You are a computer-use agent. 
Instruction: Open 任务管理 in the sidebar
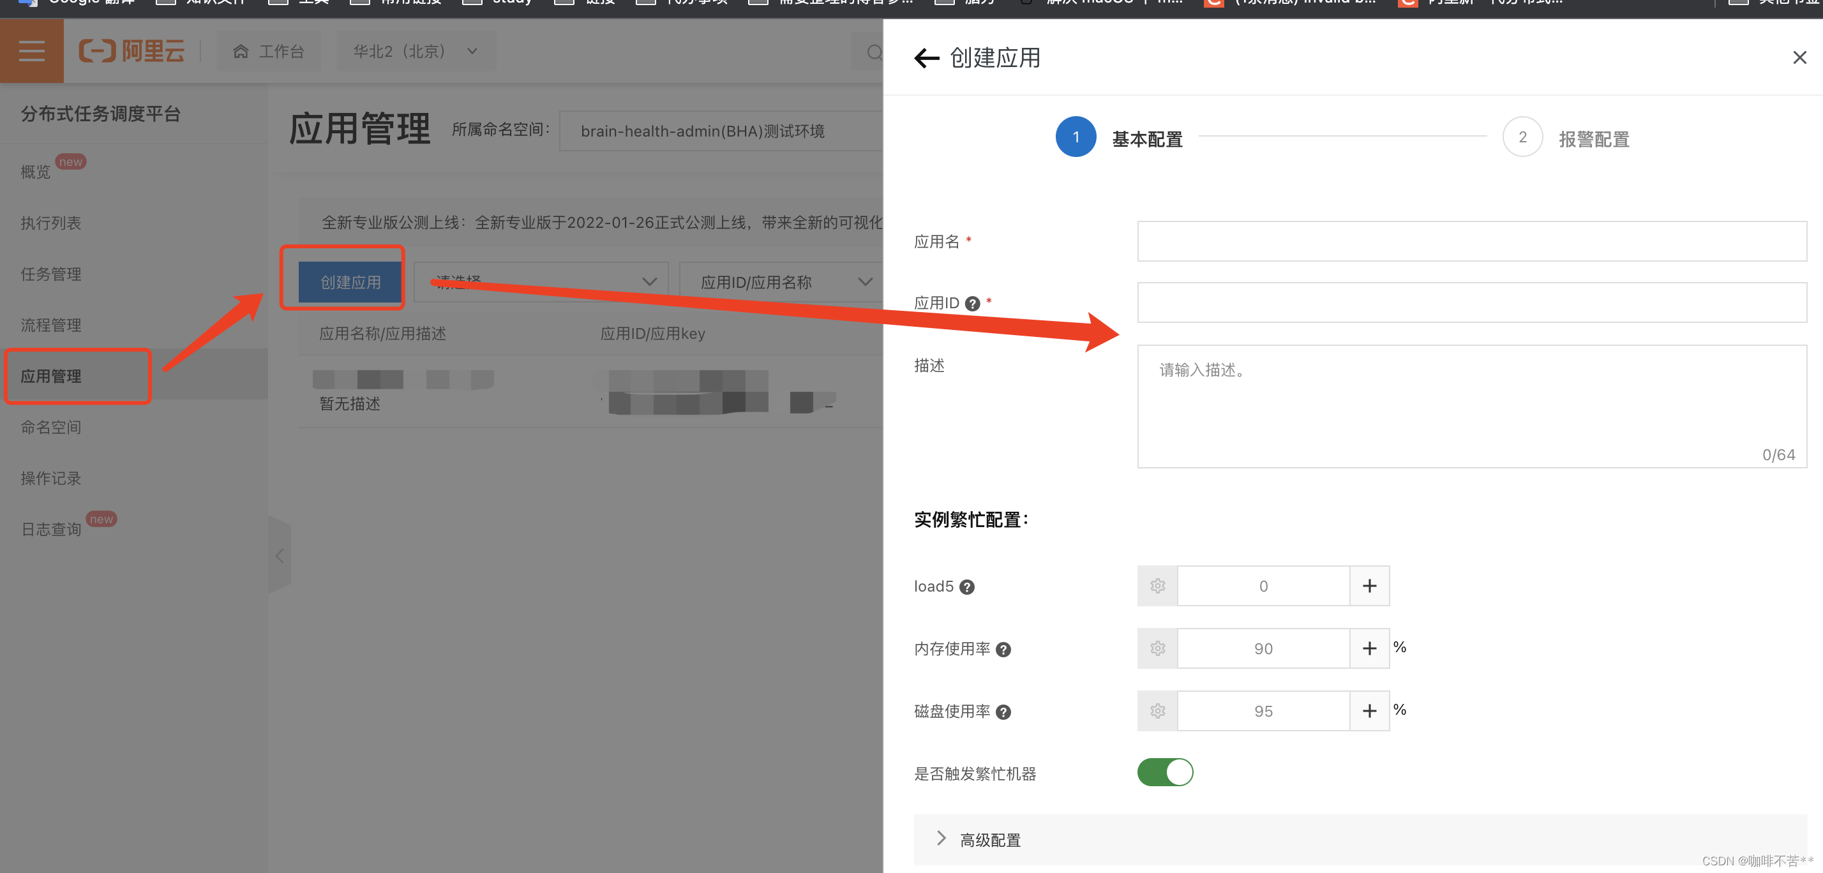coord(51,274)
